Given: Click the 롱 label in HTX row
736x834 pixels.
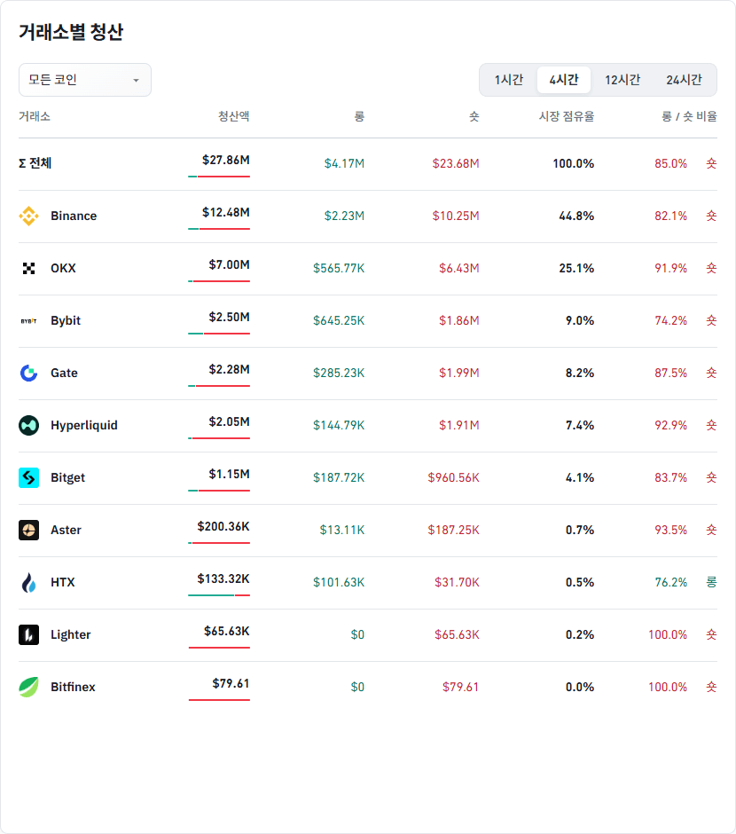Looking at the screenshot, I should [711, 582].
